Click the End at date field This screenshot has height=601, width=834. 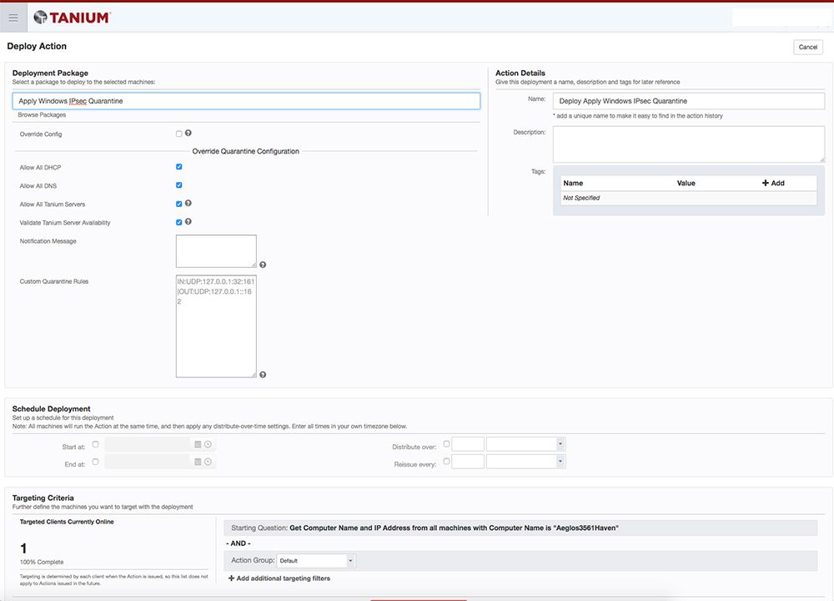click(148, 462)
